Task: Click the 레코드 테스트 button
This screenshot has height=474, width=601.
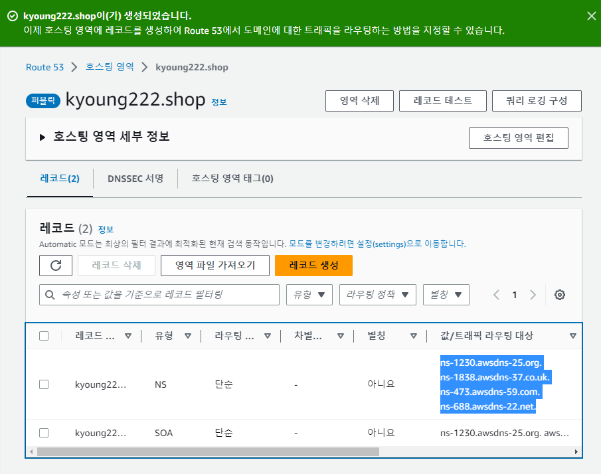Action: [x=443, y=101]
